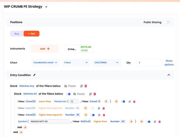The width and height of the screenshot is (180, 137).
Task: Collapse the Entry Condition section
Action: pos(169,75)
